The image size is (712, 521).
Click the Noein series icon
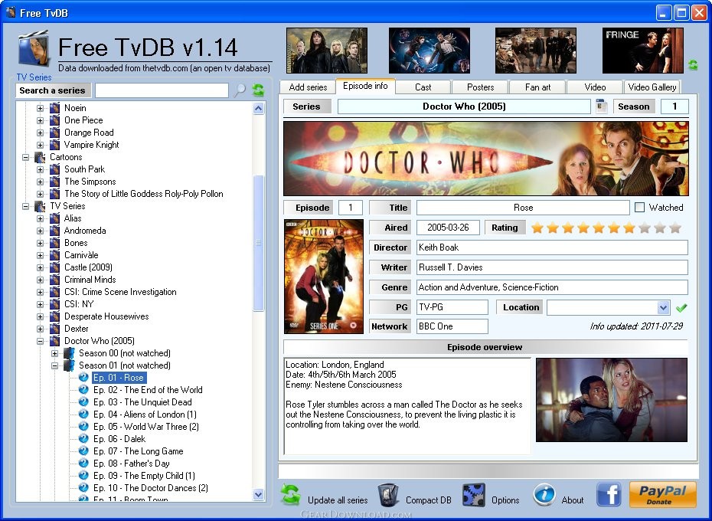click(x=54, y=108)
